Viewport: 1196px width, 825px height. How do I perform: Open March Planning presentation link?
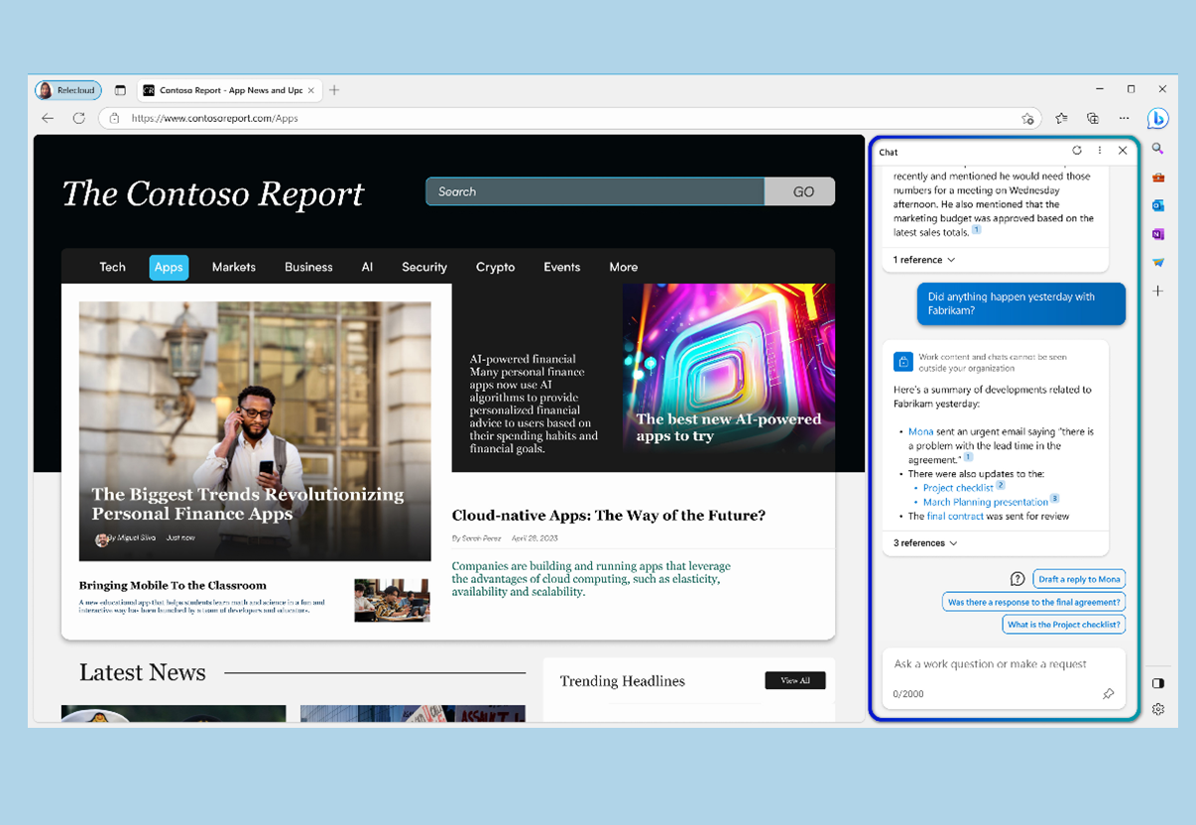986,502
